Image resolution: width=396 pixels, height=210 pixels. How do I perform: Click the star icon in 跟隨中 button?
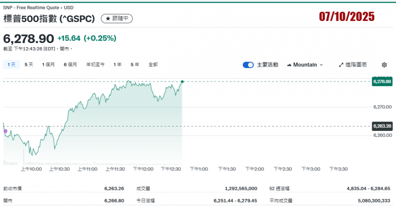(x=108, y=19)
